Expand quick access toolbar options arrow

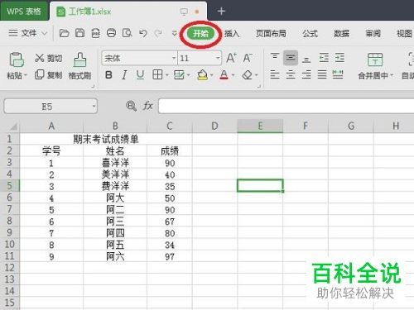[174, 34]
